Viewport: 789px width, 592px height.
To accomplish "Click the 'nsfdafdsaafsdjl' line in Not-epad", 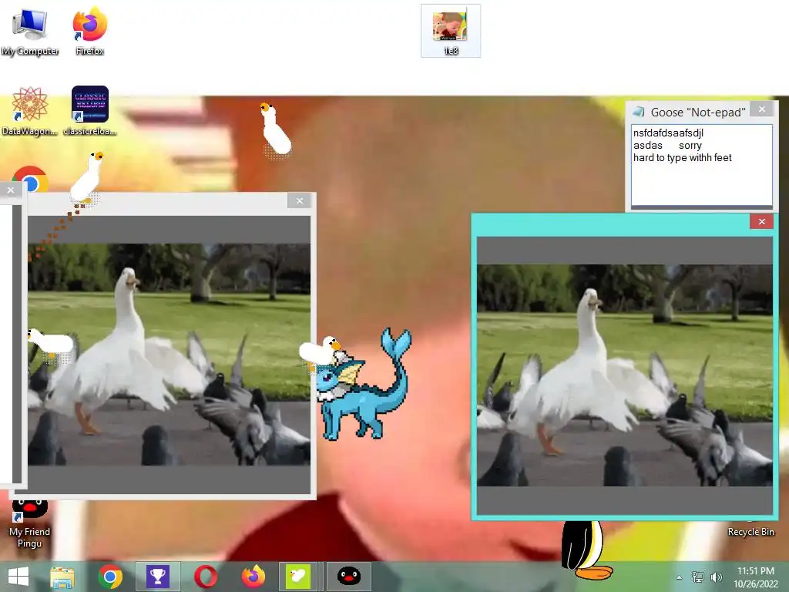I will click(668, 133).
